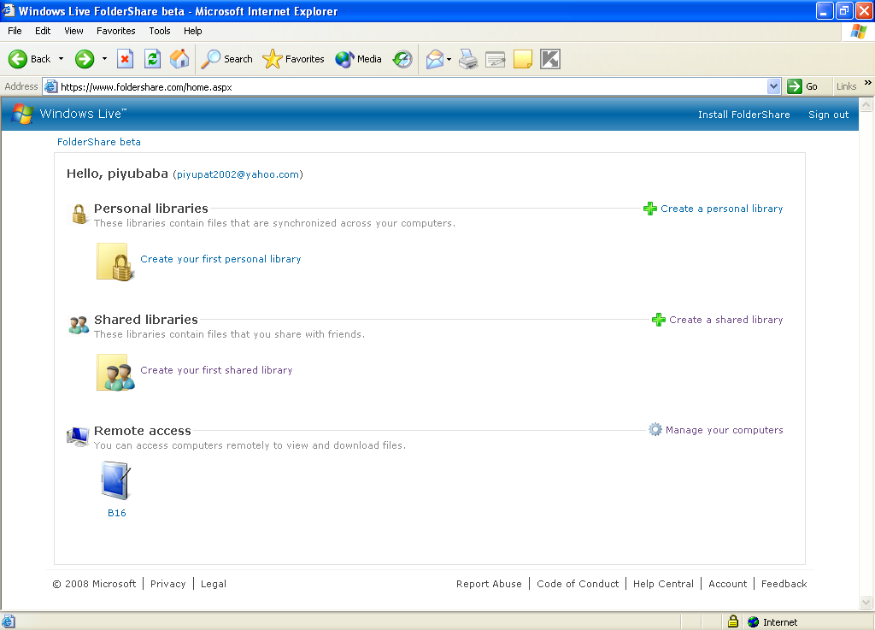875x630 pixels.
Task: Click the Print icon
Action: tap(468, 59)
